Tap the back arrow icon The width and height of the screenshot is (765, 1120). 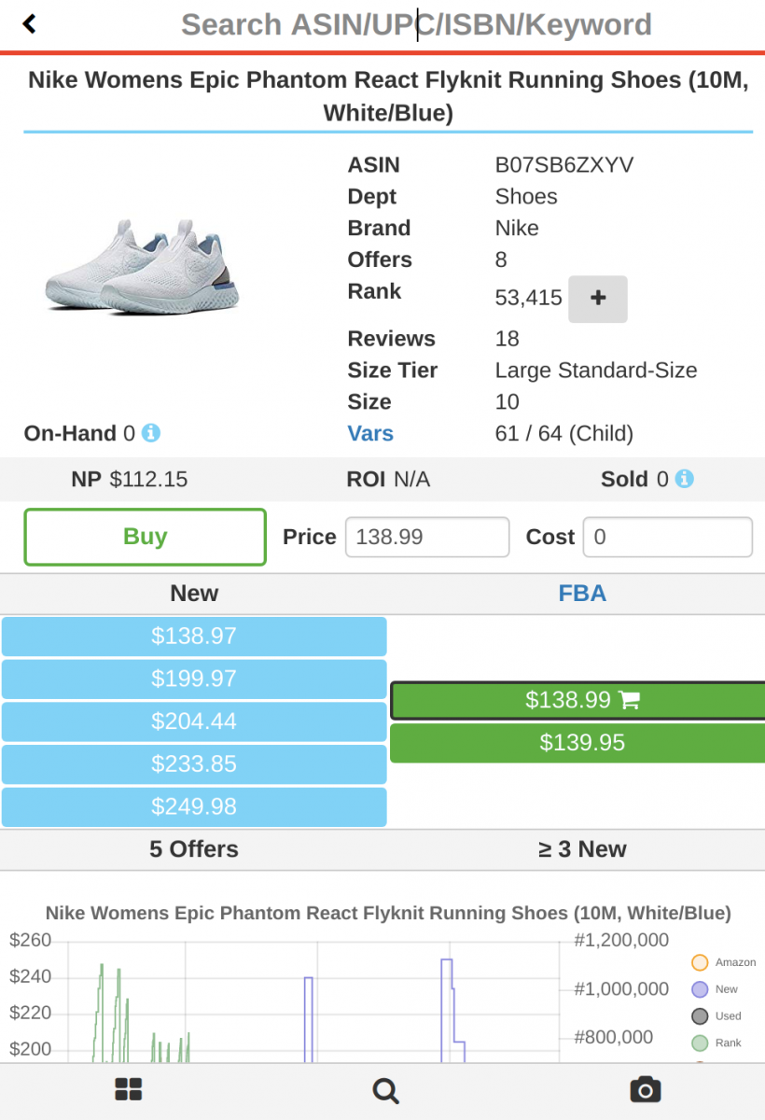click(x=30, y=24)
